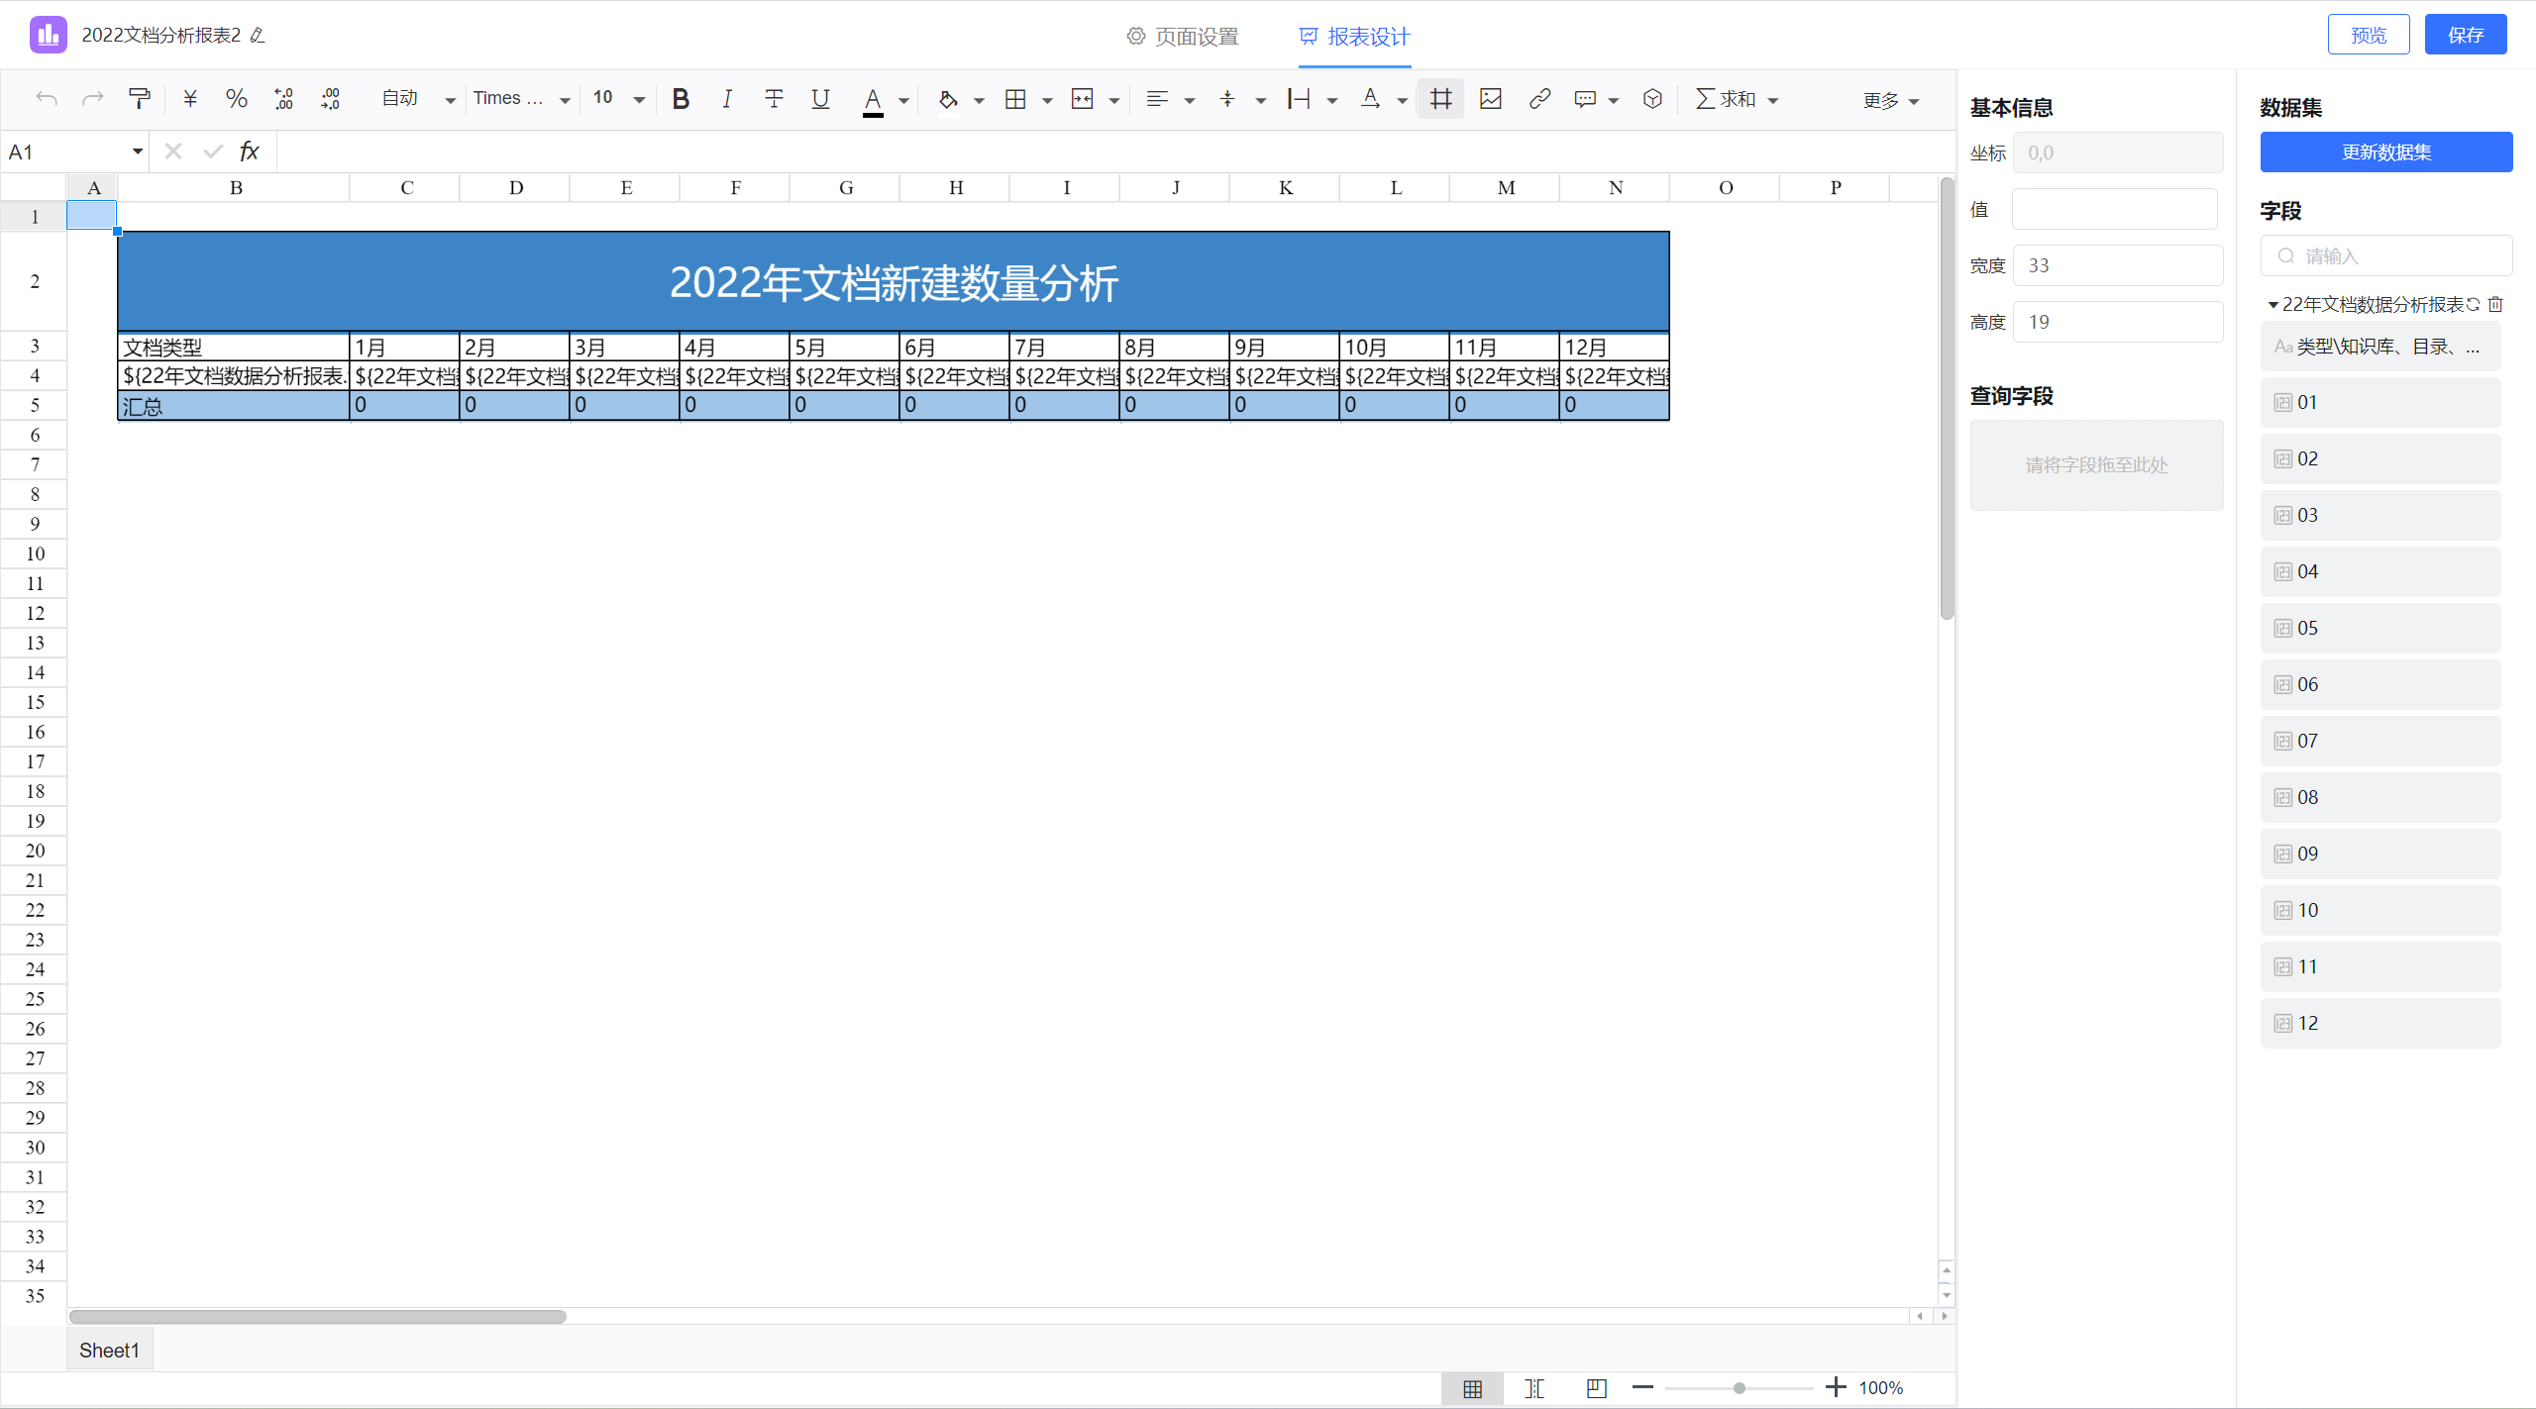
Task: Toggle italic formatting
Action: point(727,98)
